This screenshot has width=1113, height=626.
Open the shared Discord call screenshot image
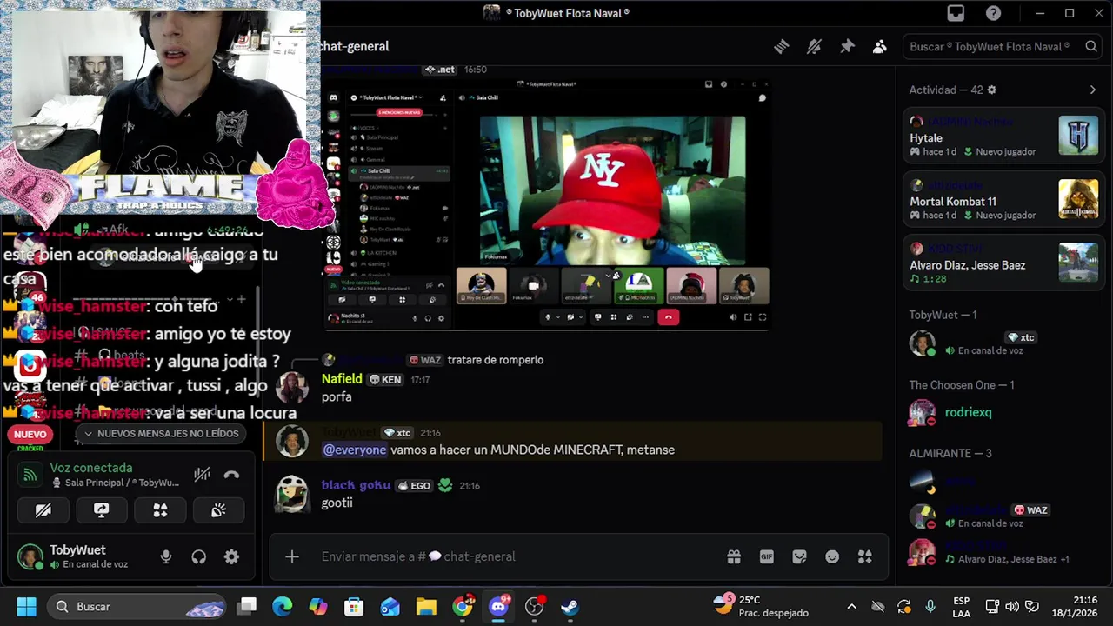pos(548,205)
